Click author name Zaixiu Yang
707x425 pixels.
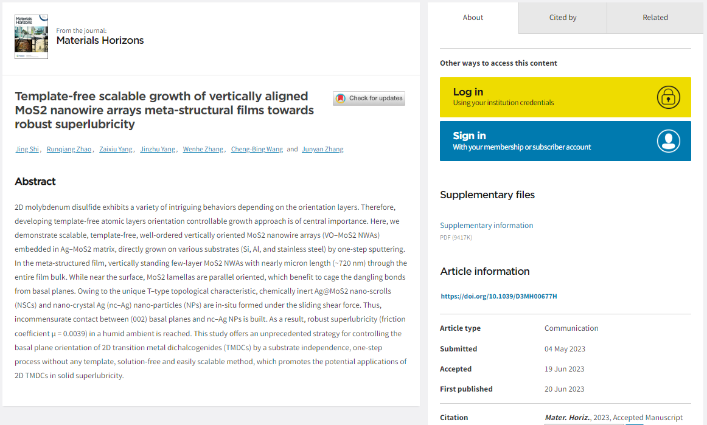coord(116,150)
